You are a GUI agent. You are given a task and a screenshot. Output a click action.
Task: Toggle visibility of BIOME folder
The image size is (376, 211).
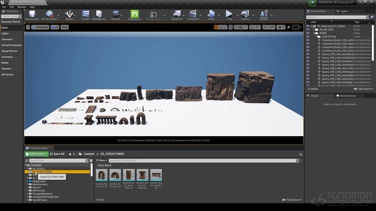pos(308,33)
